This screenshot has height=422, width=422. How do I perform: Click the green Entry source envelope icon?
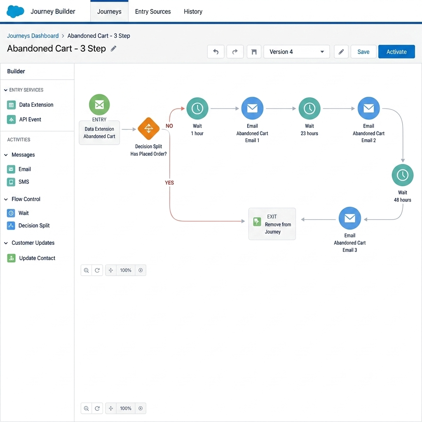tap(99, 104)
